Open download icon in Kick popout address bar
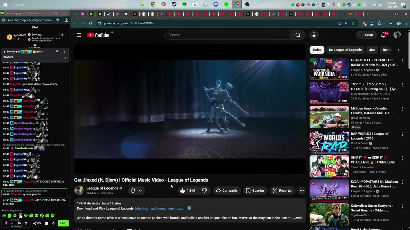The height and width of the screenshot is (230, 410). (66, 20)
